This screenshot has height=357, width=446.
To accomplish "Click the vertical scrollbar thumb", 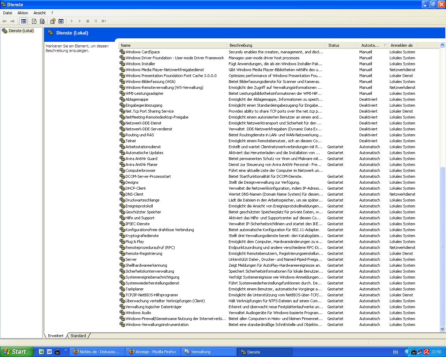I will 443,246.
